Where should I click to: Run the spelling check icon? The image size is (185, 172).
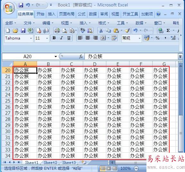[83, 31]
